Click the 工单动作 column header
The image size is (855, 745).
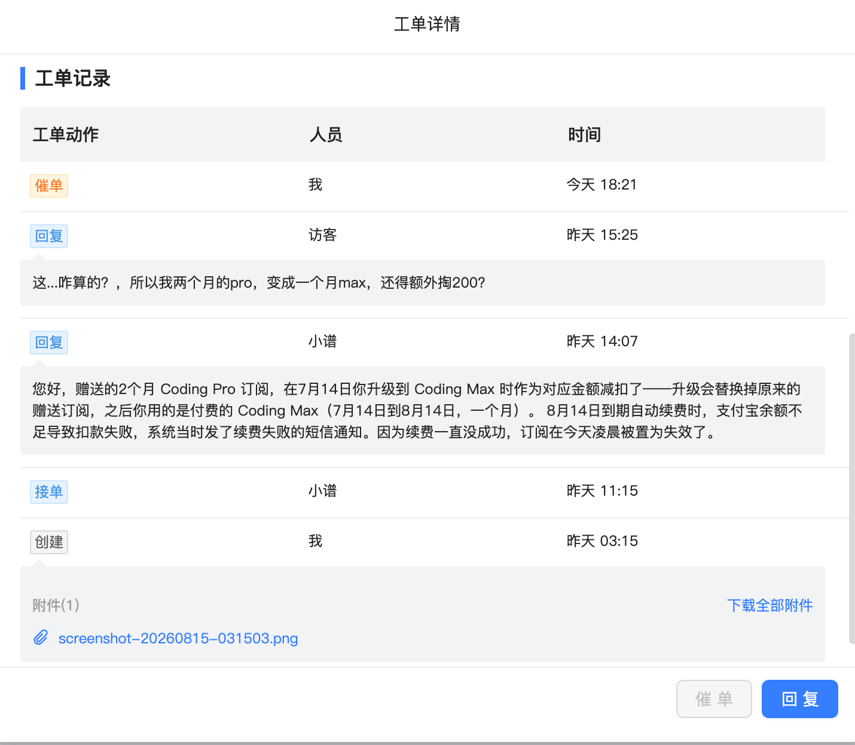click(66, 135)
